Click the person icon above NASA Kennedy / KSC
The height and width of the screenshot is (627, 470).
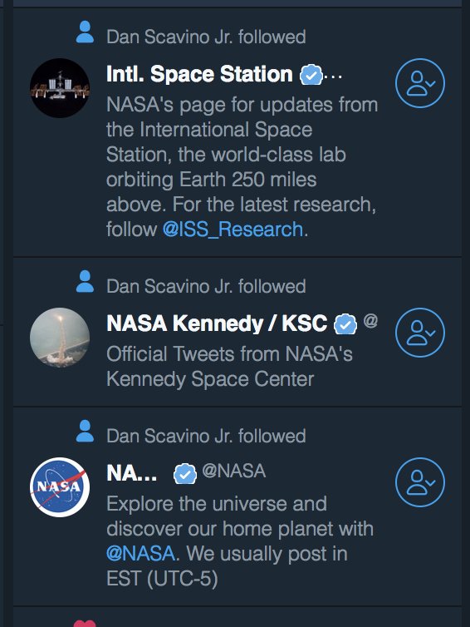tap(85, 282)
